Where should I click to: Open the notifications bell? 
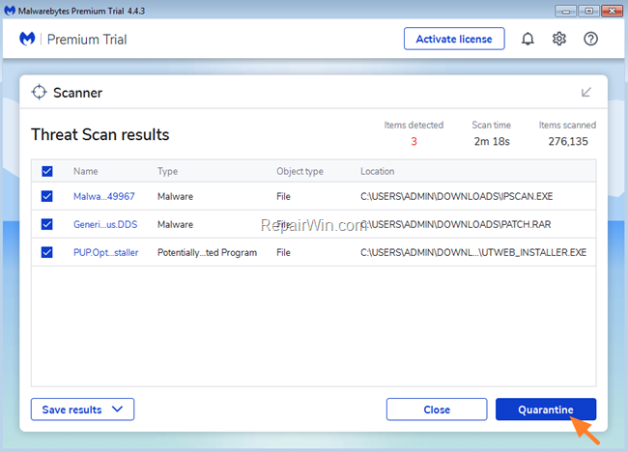(x=528, y=39)
